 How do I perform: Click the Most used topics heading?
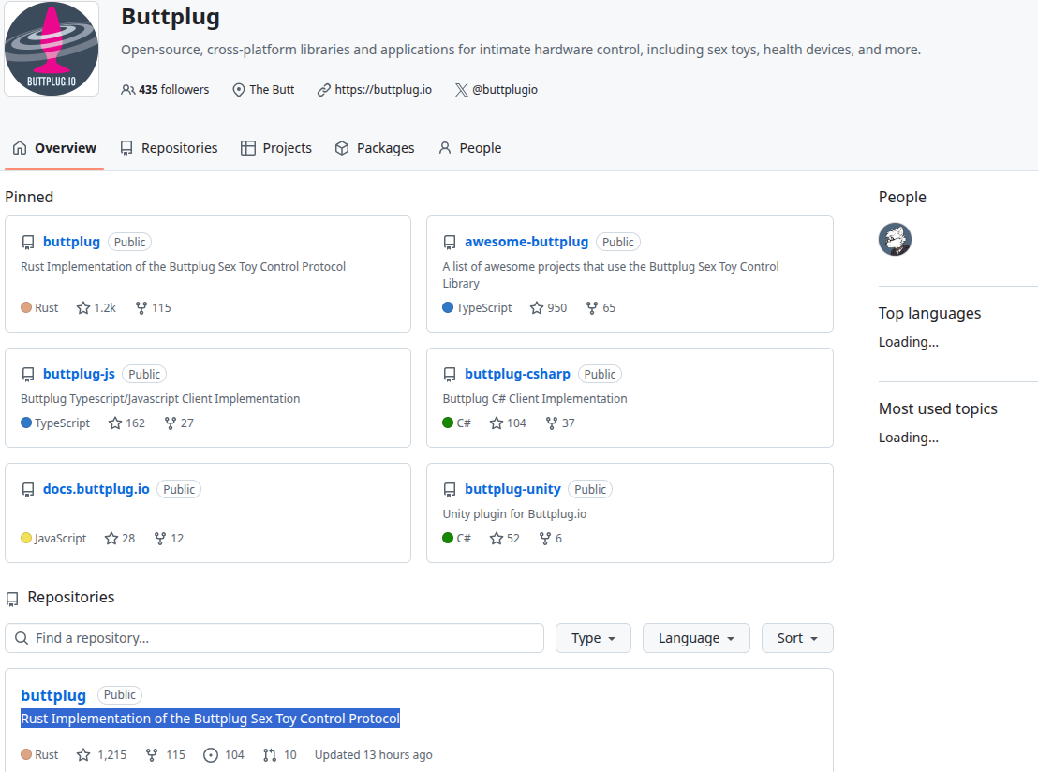tap(938, 409)
